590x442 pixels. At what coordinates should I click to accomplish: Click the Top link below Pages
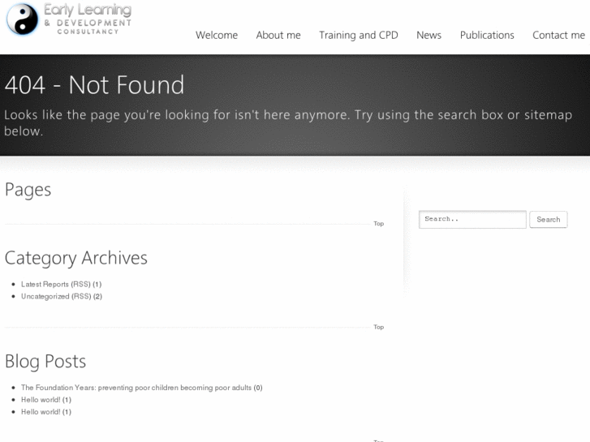click(x=378, y=224)
